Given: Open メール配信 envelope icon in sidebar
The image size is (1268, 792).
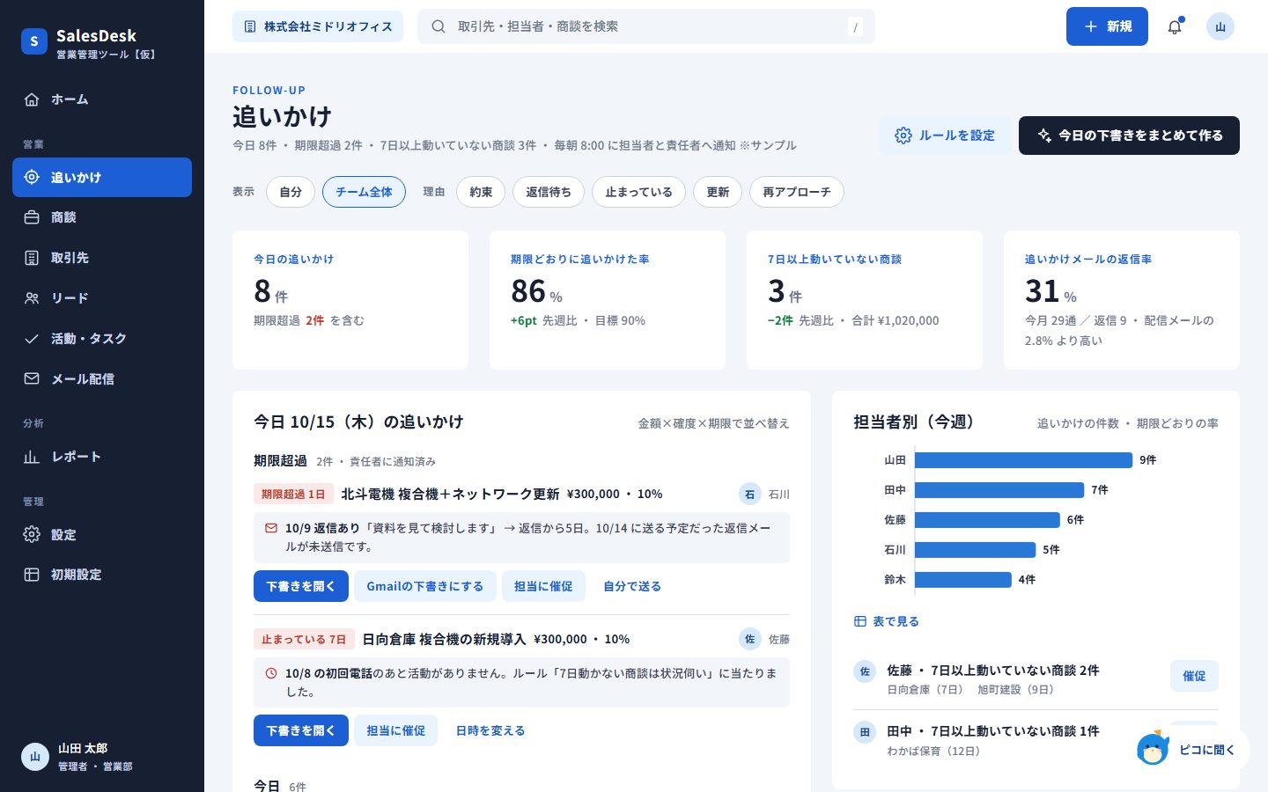Looking at the screenshot, I should tap(32, 378).
